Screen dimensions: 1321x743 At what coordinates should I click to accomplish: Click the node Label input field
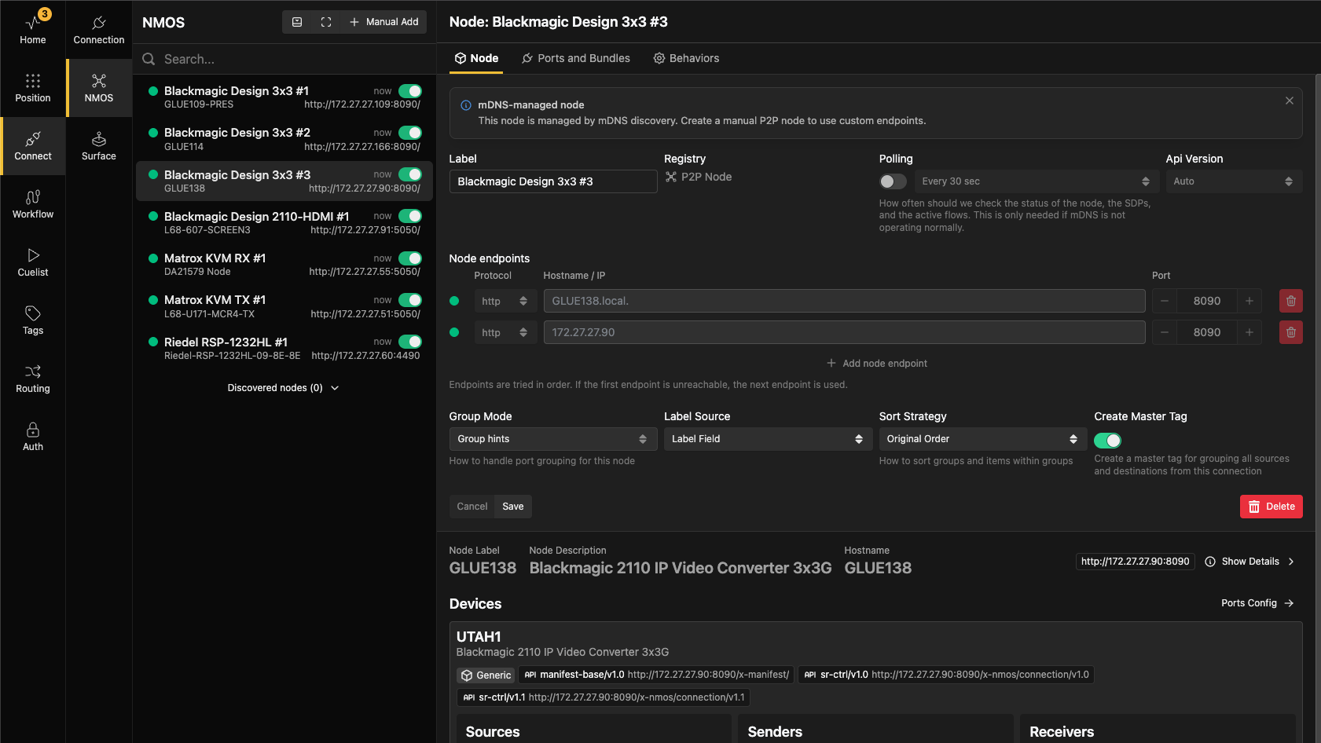coord(553,181)
